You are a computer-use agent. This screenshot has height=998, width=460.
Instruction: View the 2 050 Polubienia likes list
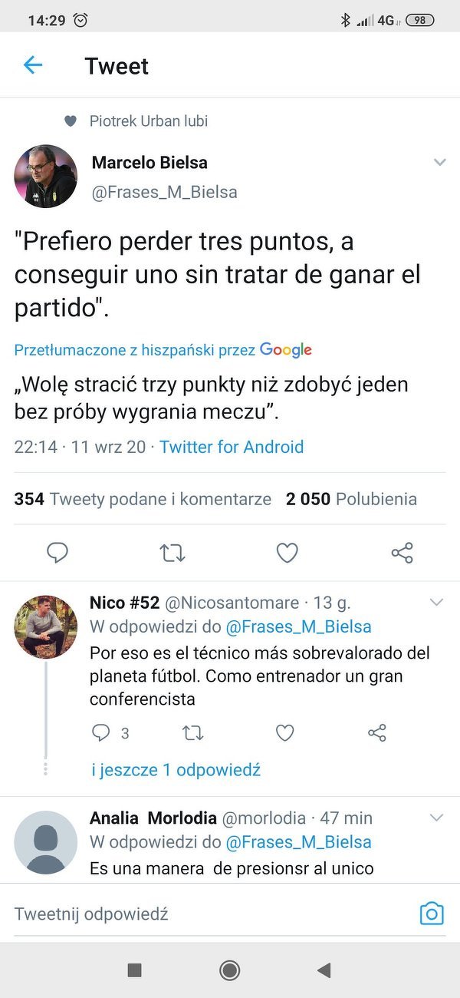(351, 499)
